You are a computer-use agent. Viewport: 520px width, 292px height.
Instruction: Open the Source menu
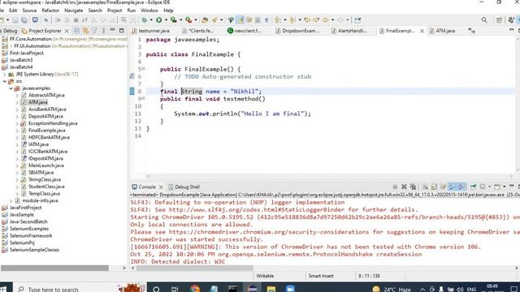29,11
